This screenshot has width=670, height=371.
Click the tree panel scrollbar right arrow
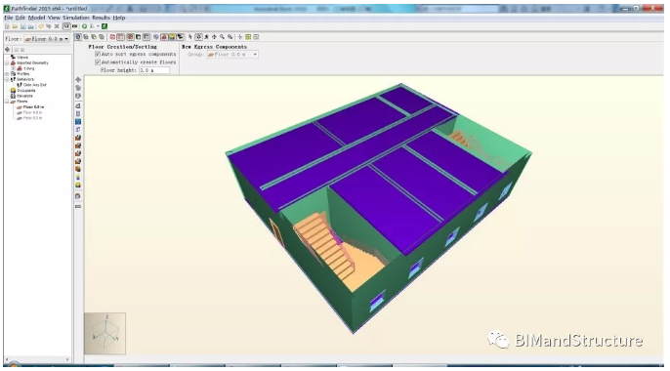tap(67, 359)
